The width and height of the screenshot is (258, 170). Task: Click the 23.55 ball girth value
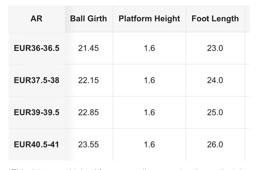pos(88,145)
